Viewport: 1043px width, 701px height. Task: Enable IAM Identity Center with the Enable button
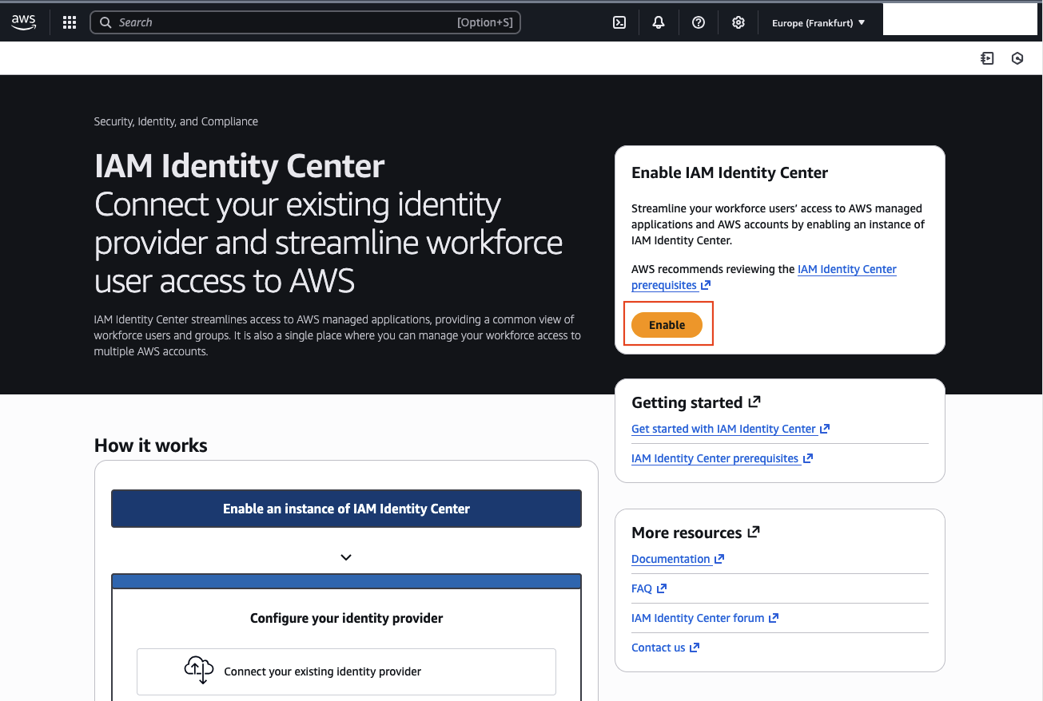click(668, 324)
